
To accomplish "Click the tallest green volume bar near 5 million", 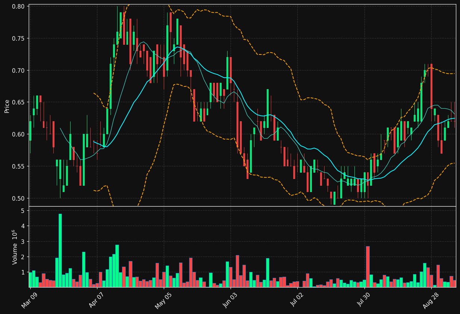I will click(x=60, y=250).
